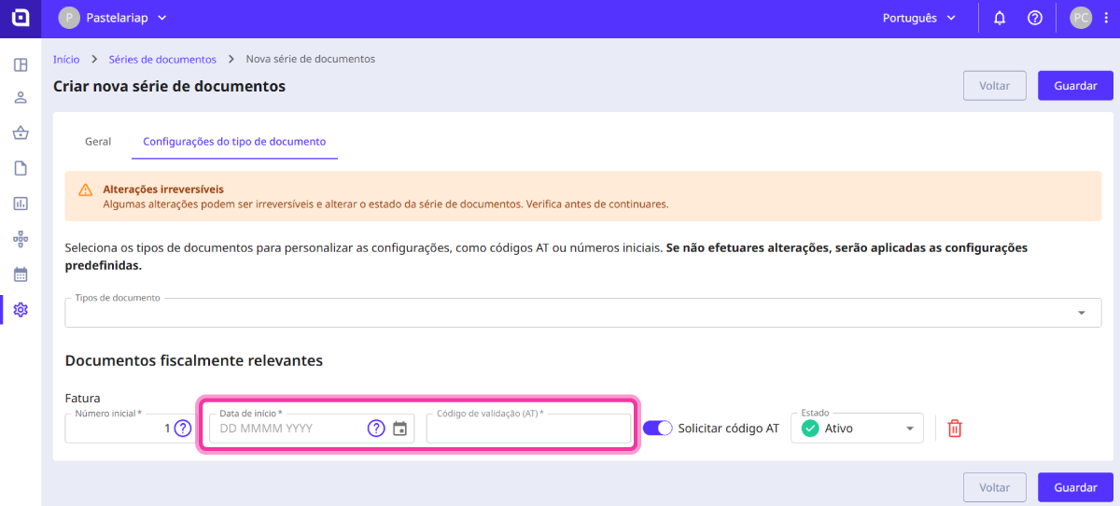Image resolution: width=1120 pixels, height=506 pixels.
Task: Click help icon next to Número inicial
Action: click(183, 429)
